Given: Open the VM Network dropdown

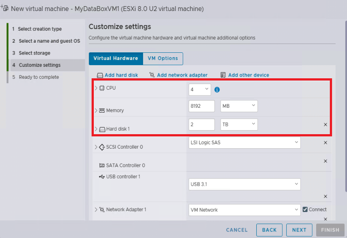Looking at the screenshot, I should (244, 210).
